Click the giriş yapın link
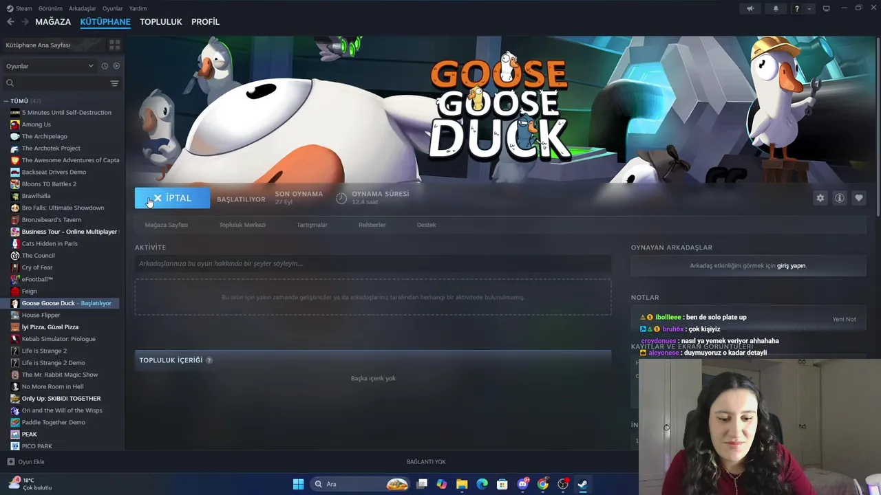Screen dimensions: 881x495 pyautogui.click(x=791, y=265)
